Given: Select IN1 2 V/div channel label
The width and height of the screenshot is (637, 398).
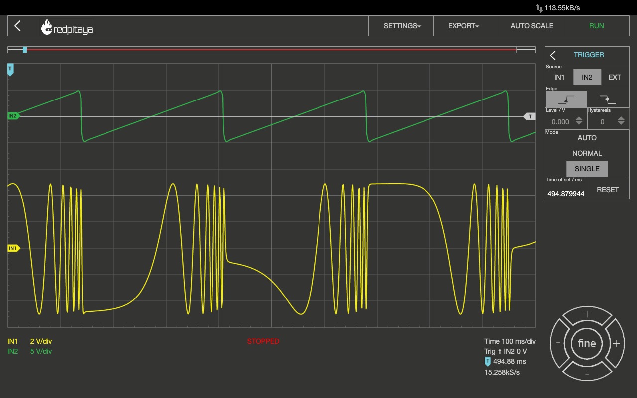Looking at the screenshot, I should pyautogui.click(x=30, y=341).
